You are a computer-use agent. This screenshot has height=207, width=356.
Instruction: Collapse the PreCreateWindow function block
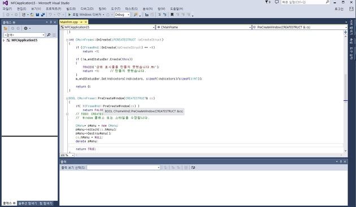point(67,98)
